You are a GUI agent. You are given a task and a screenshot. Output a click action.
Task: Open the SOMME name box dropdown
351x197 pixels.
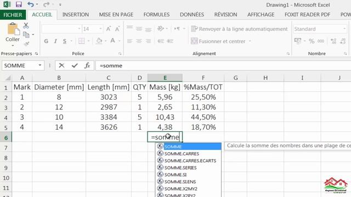click(40, 66)
